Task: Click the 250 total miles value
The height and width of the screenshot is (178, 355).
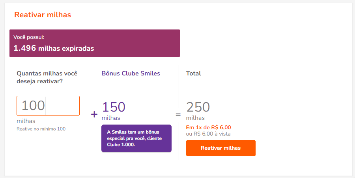Action: [x=198, y=107]
